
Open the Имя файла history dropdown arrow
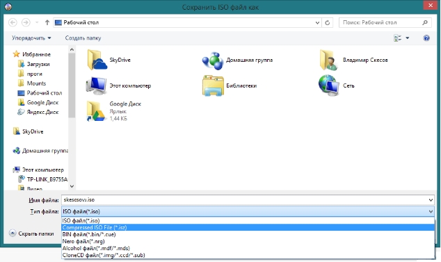(x=431, y=200)
